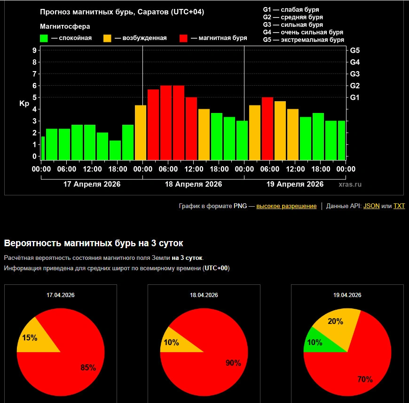Viewport: 409px width, 403px height.
Task: Click the chart title with Саратов
Action: 122,12
